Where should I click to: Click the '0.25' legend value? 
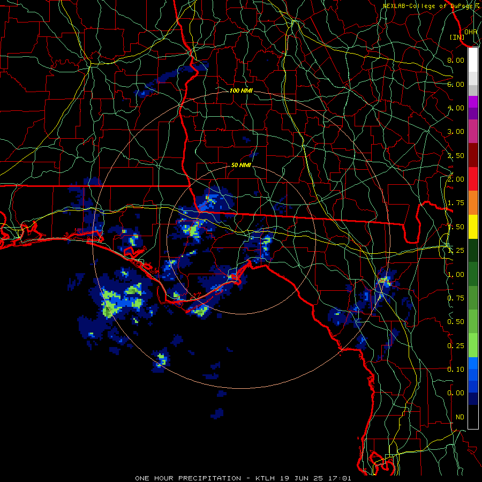point(456,346)
